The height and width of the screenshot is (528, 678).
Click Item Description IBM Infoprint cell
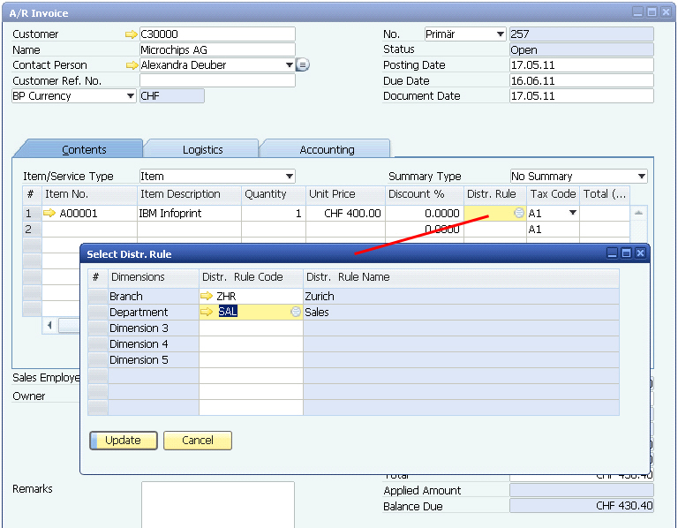189,213
